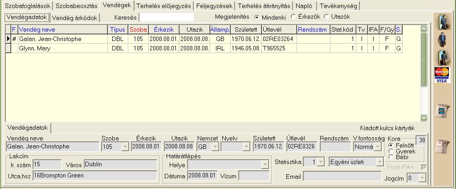Click passport cell 02RE03264

point(279,39)
